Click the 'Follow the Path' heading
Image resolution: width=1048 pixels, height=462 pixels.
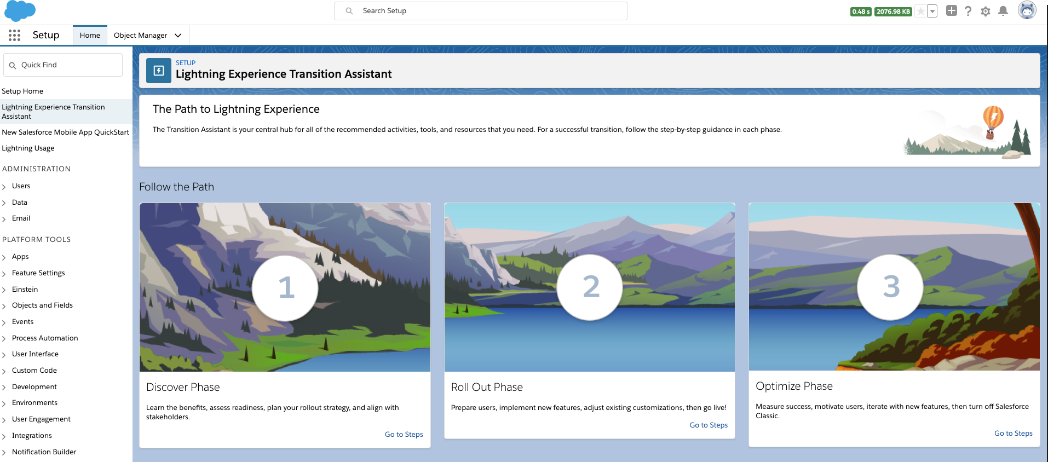click(x=176, y=187)
